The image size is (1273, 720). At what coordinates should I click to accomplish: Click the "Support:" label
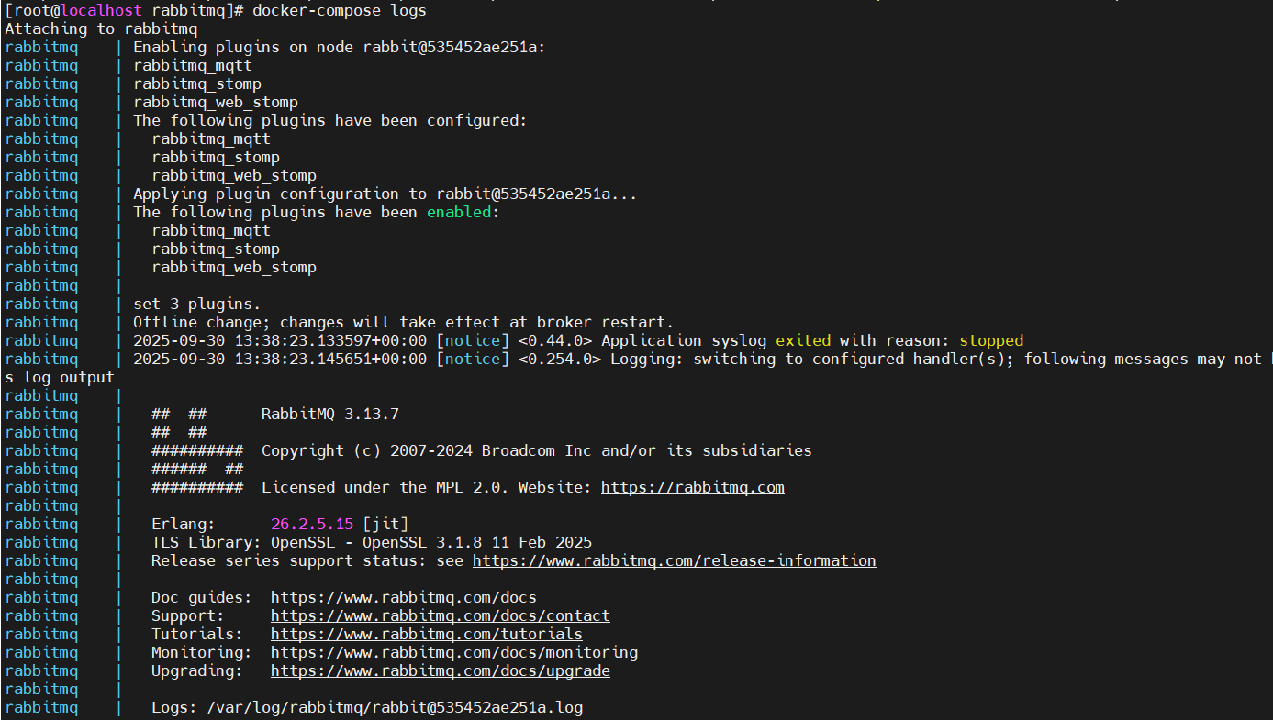coord(187,615)
